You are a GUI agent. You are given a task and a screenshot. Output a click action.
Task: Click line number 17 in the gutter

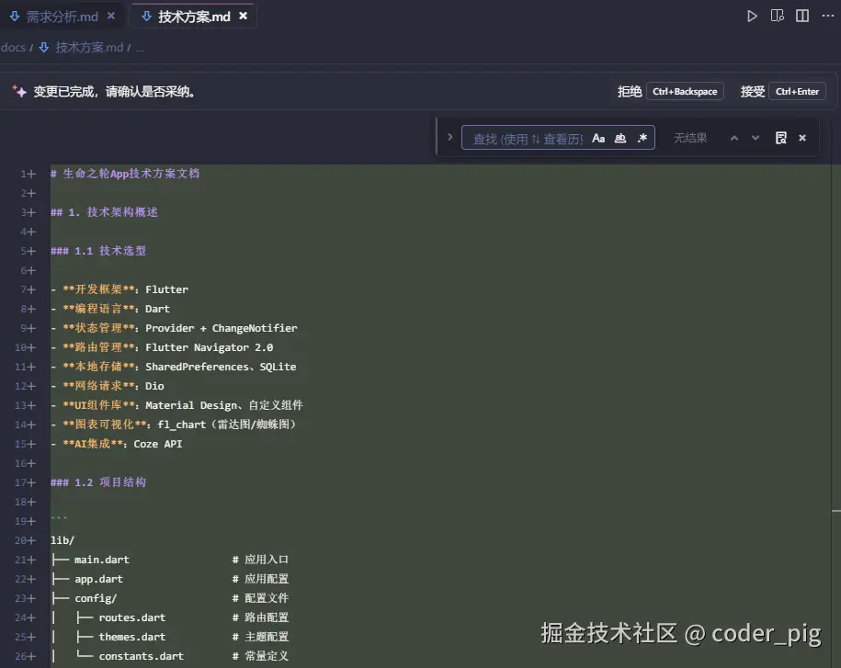click(21, 482)
